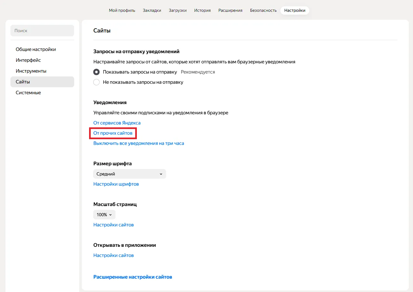Open the История tab

(202, 11)
